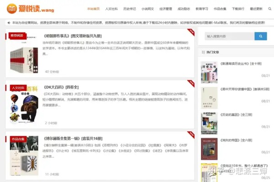Open article 《DK大百科》[四卷全]
Screen dimensions: 274x182
pyautogui.click(x=61, y=87)
